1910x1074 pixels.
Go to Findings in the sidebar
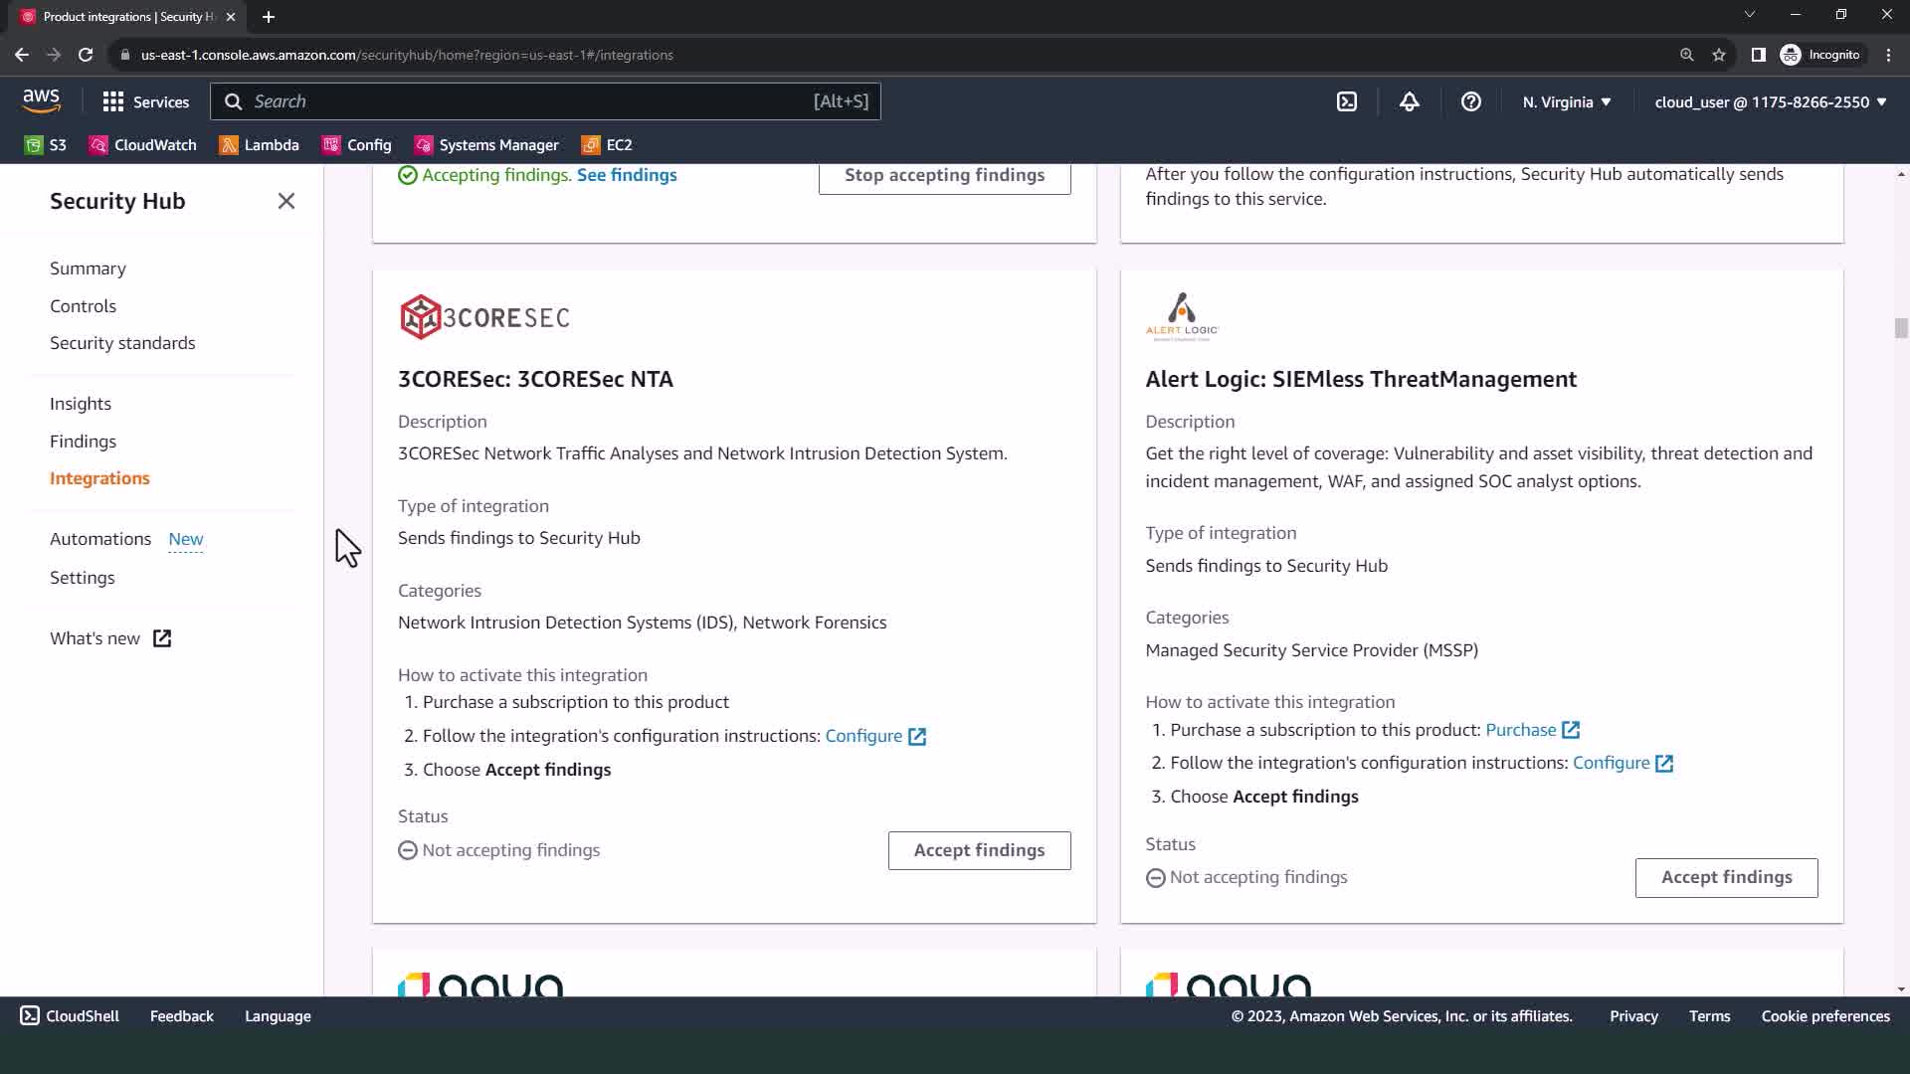[83, 442]
